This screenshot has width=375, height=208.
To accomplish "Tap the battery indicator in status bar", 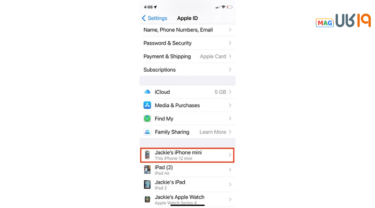I will [230, 7].
